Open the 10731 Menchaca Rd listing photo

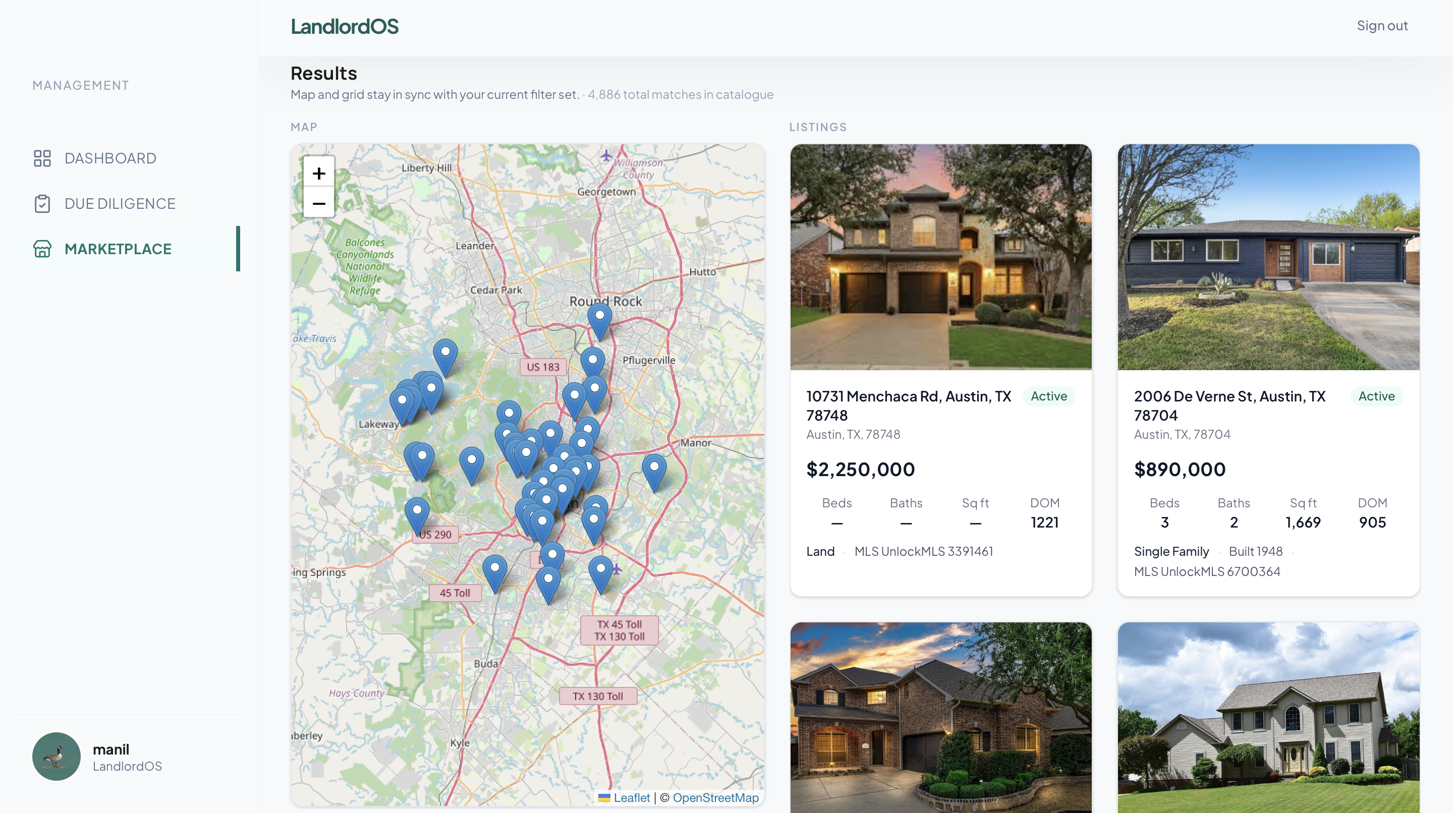(x=941, y=257)
